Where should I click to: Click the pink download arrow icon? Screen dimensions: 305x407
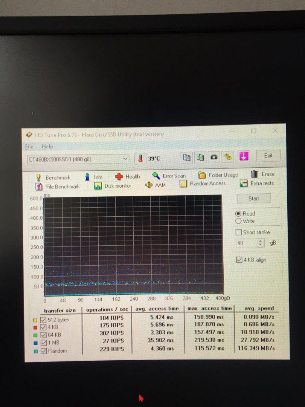pos(244,156)
